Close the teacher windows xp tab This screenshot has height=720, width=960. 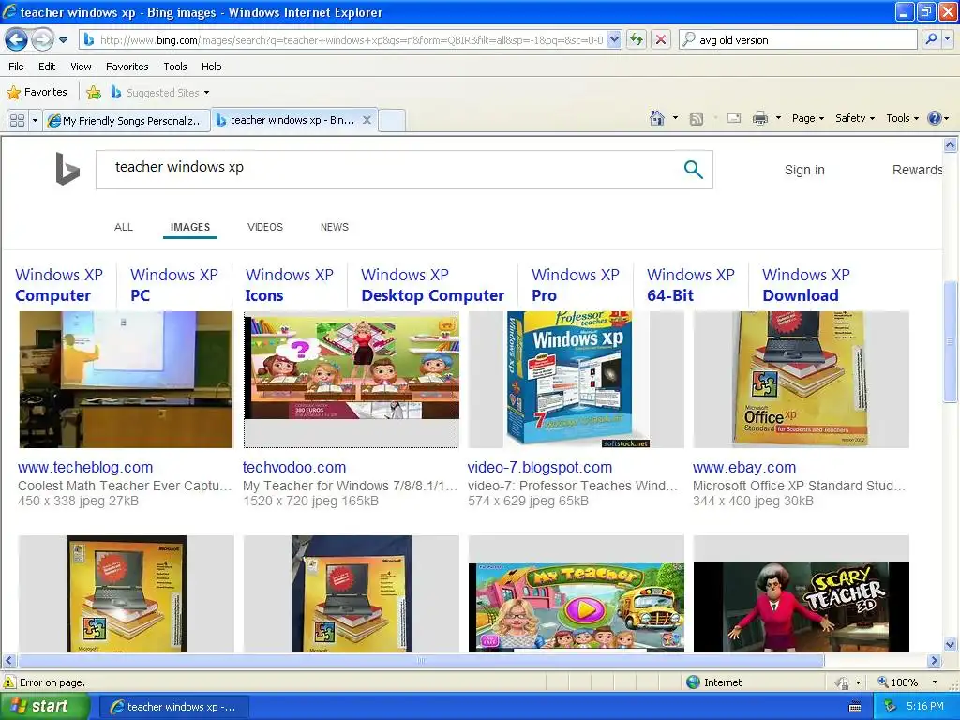(367, 120)
